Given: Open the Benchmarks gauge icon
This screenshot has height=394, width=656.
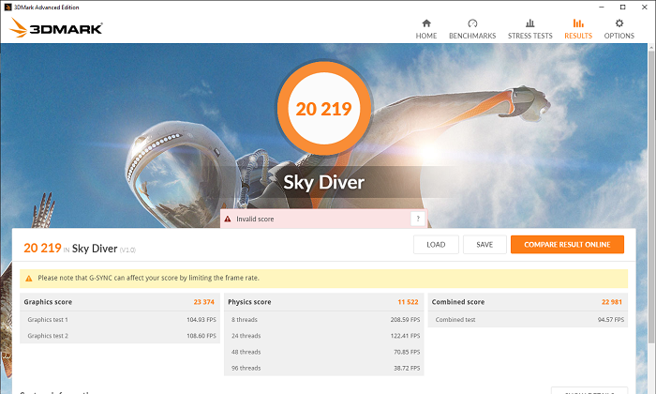Looking at the screenshot, I should click(x=472, y=23).
